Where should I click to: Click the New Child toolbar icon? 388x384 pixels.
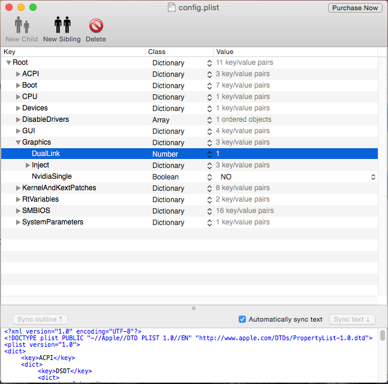[x=22, y=26]
